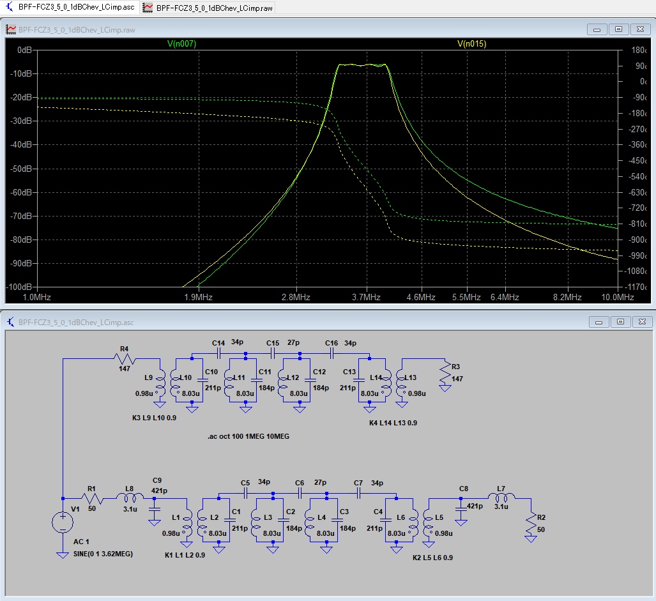This screenshot has height=601, width=656.
Task: Maximize the waveform plot window
Action: click(x=618, y=29)
